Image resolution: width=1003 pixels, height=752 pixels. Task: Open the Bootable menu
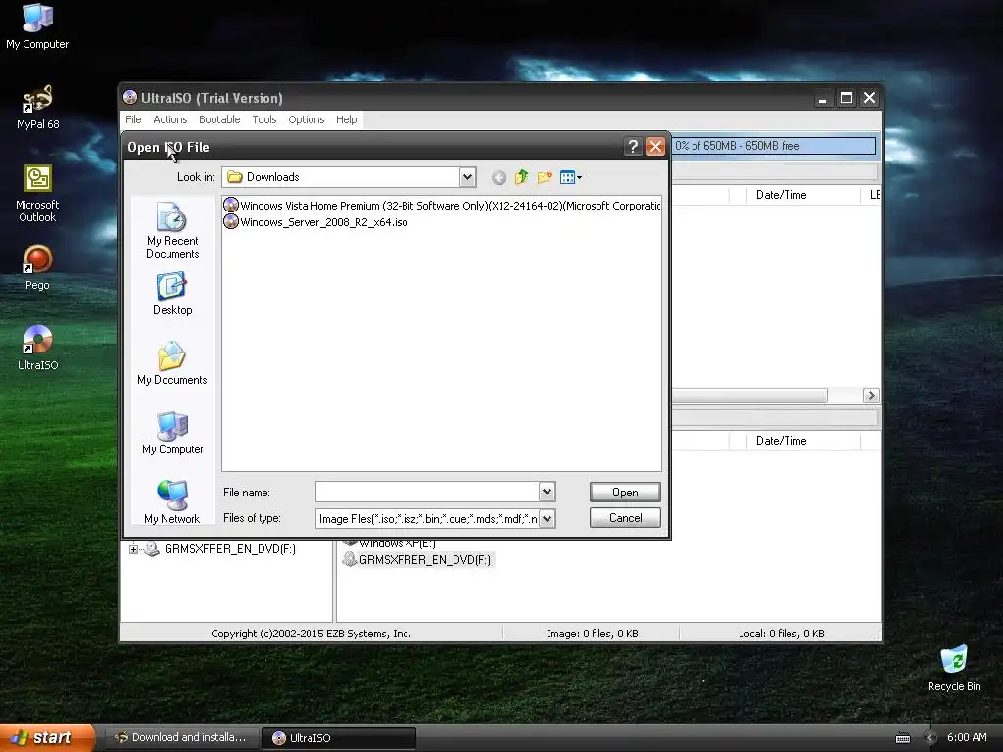[x=219, y=119]
